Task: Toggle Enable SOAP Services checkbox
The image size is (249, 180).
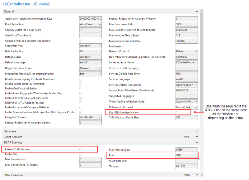Action: pyautogui.click(x=81, y=150)
